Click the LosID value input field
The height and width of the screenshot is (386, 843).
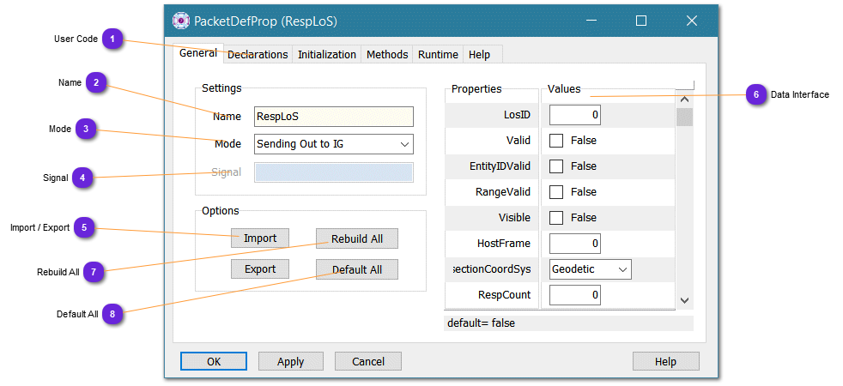pos(574,115)
